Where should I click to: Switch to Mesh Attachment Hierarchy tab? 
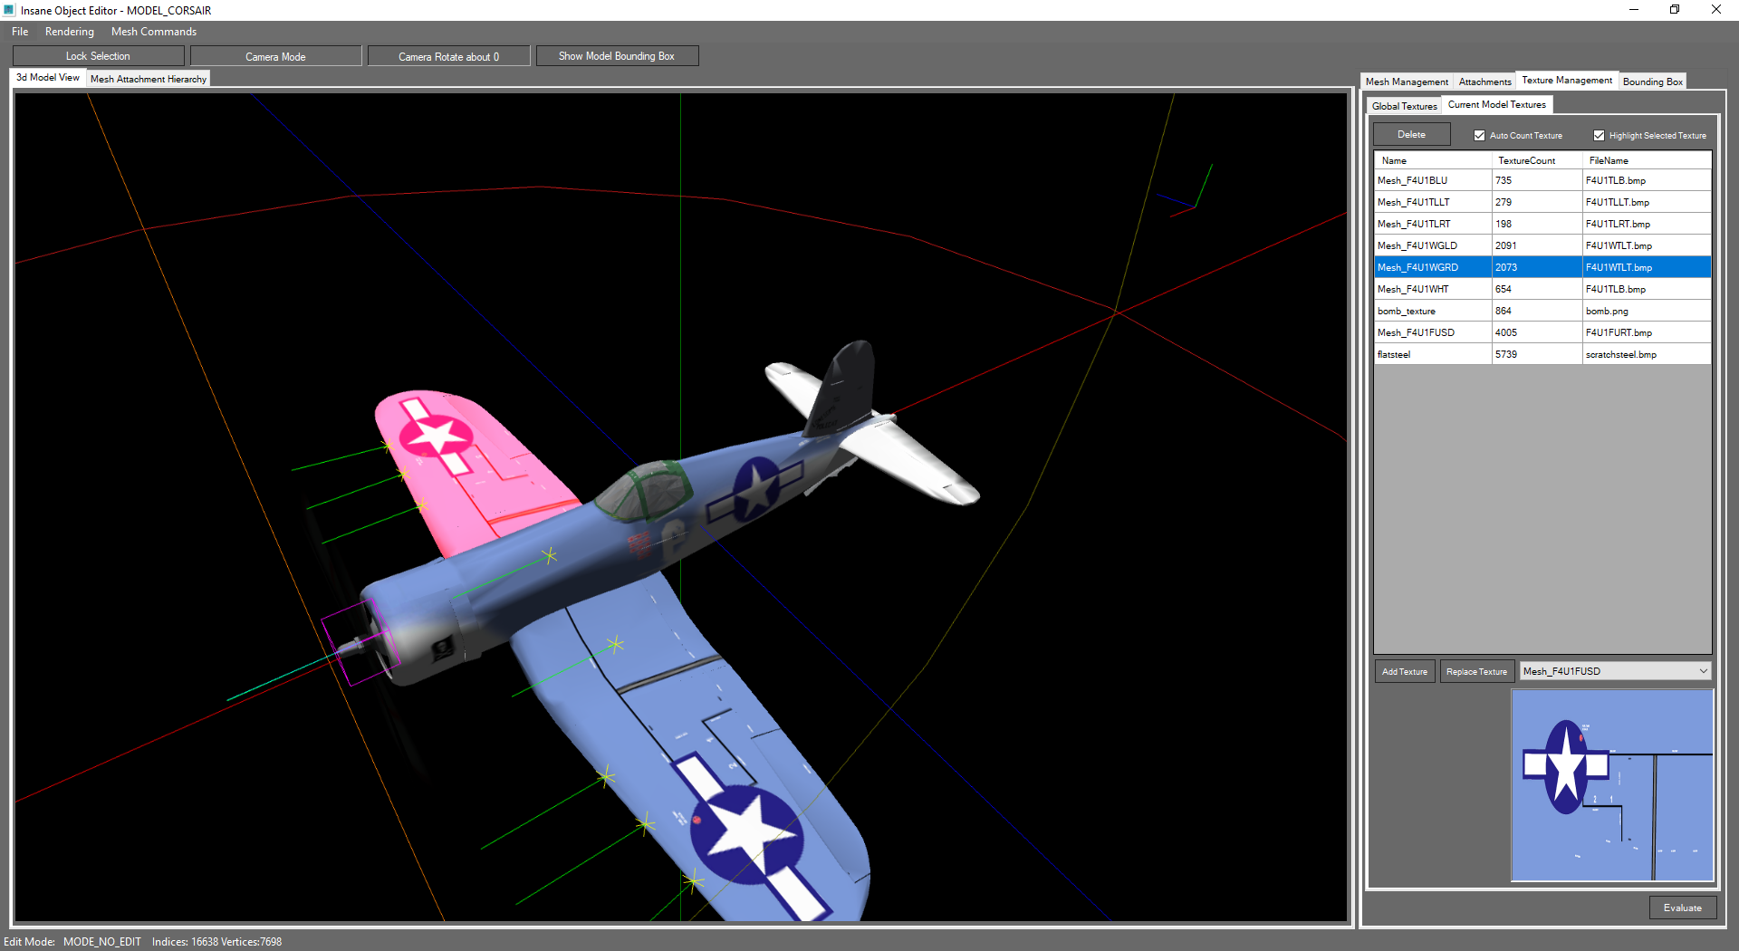[149, 79]
